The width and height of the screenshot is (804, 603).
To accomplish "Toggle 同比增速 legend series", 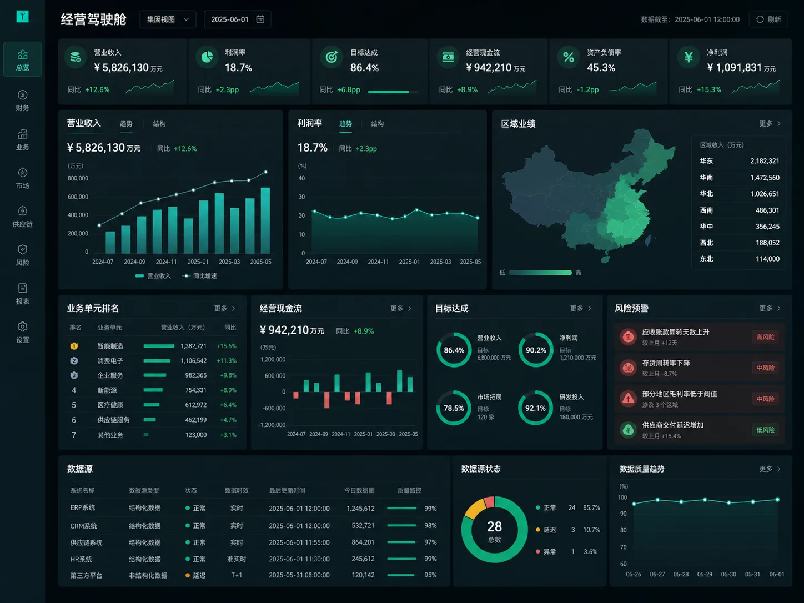I will point(200,276).
